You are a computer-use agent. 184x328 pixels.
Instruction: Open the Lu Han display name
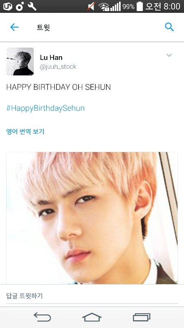51,57
